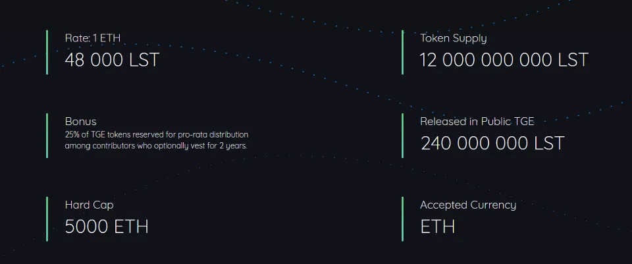Select the 240 000 000 LST value
This screenshot has width=632, height=264.
point(492,144)
